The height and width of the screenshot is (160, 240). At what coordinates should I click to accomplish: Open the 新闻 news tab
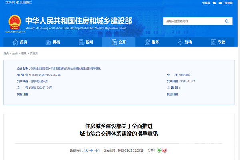pos(85,42)
